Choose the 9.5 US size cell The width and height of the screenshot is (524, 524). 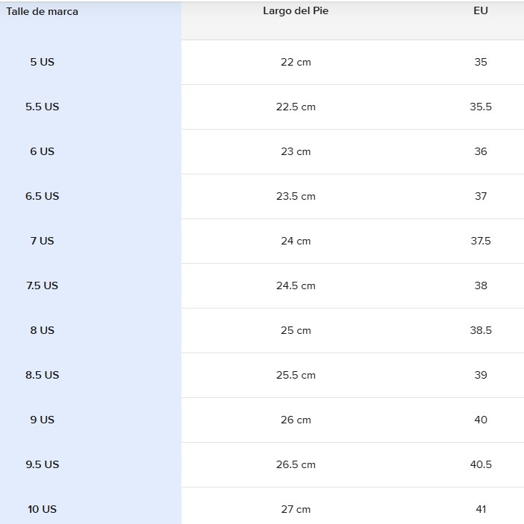pos(43,464)
